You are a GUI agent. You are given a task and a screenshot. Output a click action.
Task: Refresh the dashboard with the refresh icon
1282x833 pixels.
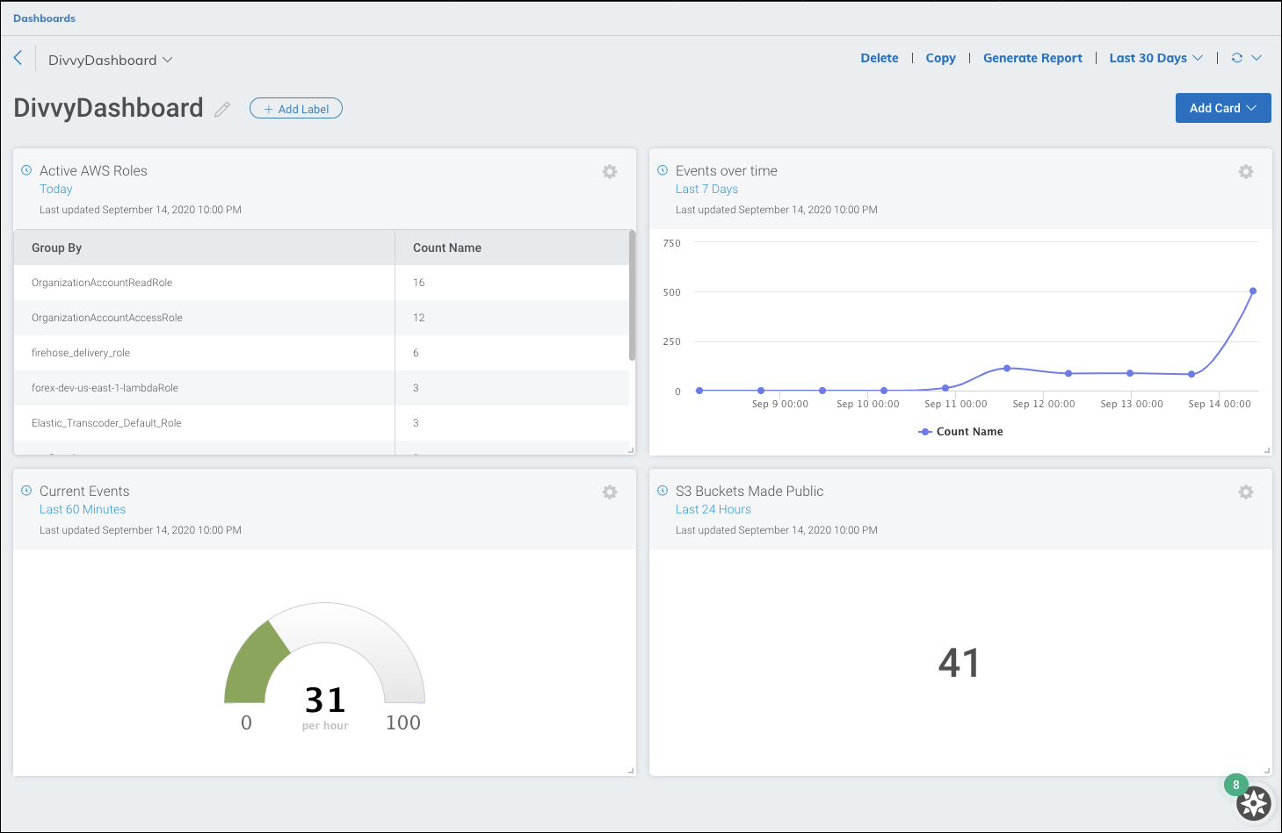pos(1237,58)
